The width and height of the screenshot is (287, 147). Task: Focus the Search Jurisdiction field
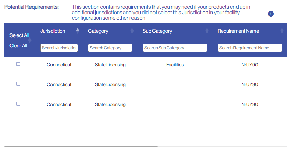click(59, 48)
